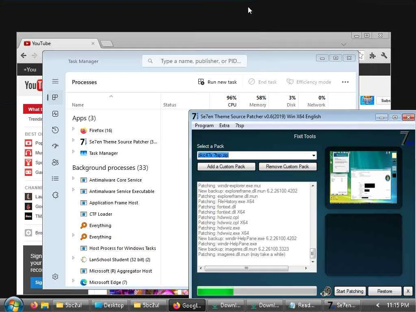Open a new browser tab
The image size is (416, 312).
[107, 44]
